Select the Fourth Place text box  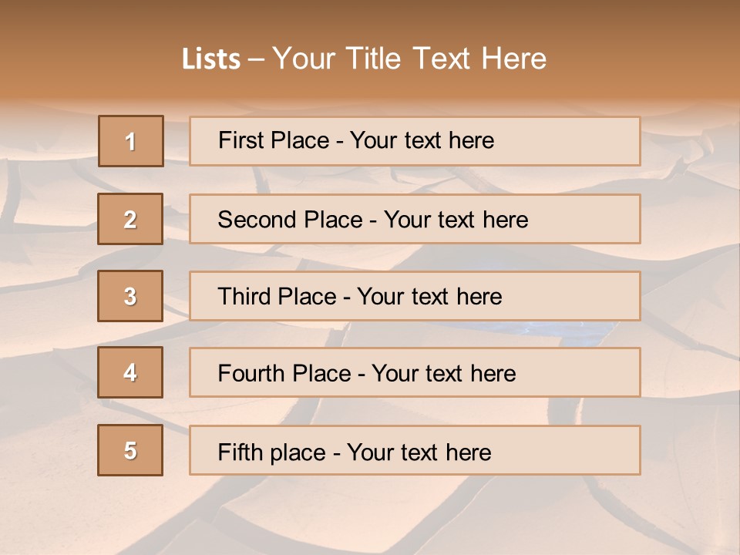(415, 372)
